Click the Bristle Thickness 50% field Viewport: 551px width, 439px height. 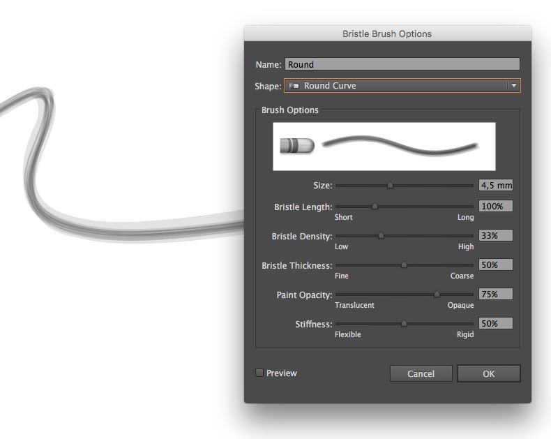point(496,265)
